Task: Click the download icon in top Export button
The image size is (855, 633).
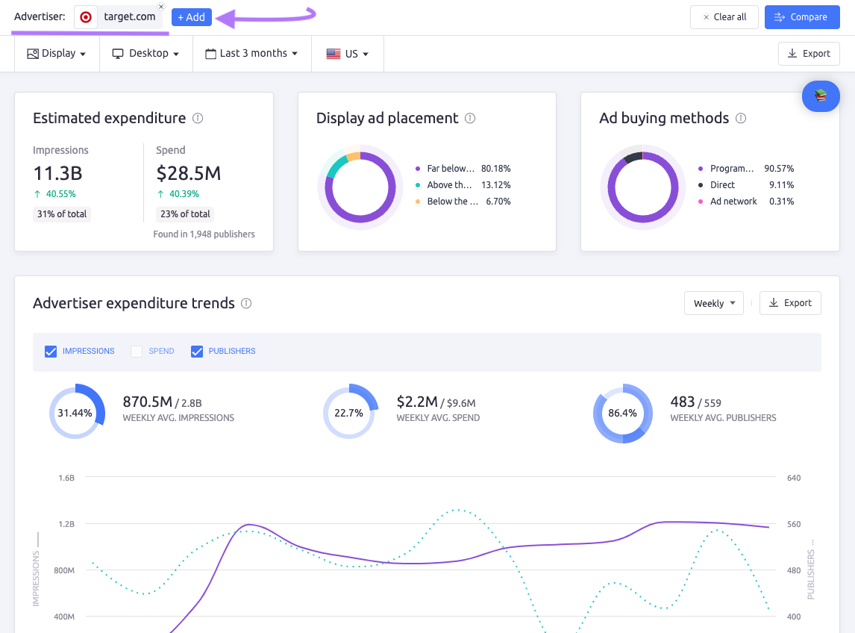Action: pyautogui.click(x=792, y=53)
